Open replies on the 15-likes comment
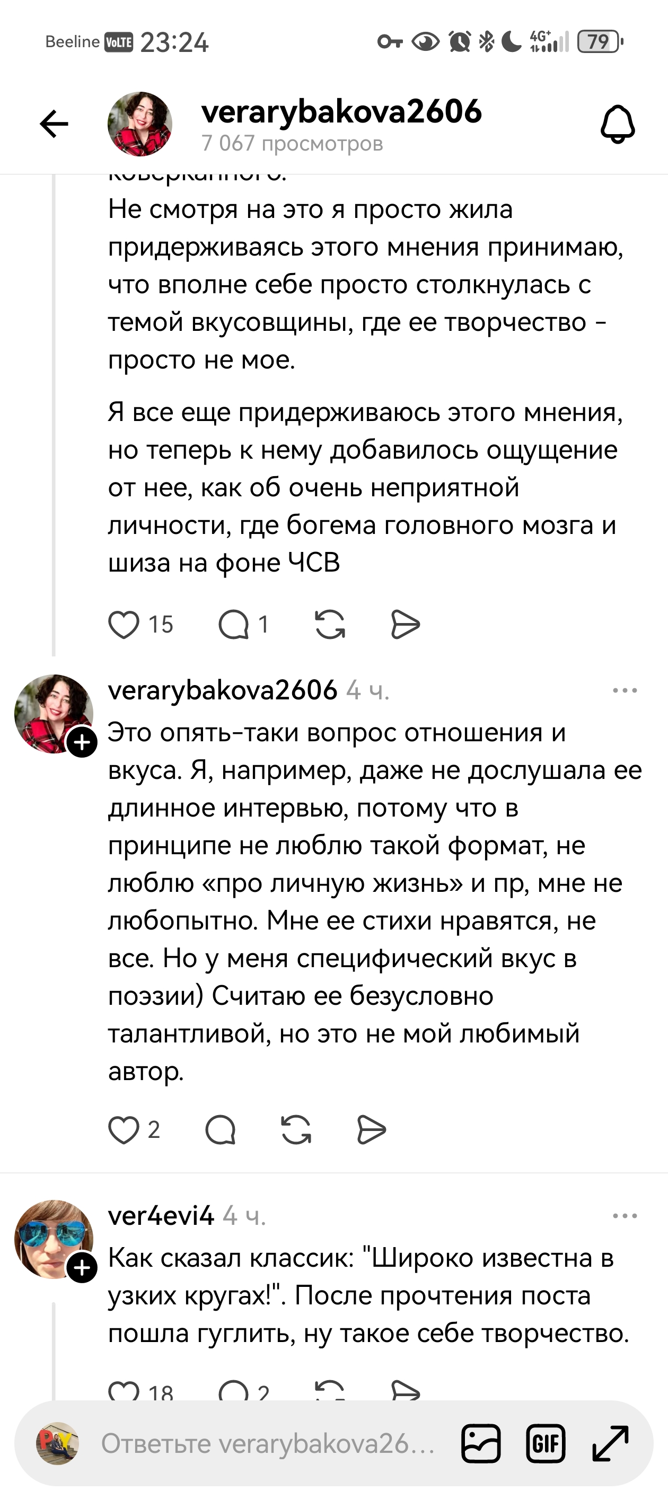This screenshot has height=1508, width=668. [234, 624]
